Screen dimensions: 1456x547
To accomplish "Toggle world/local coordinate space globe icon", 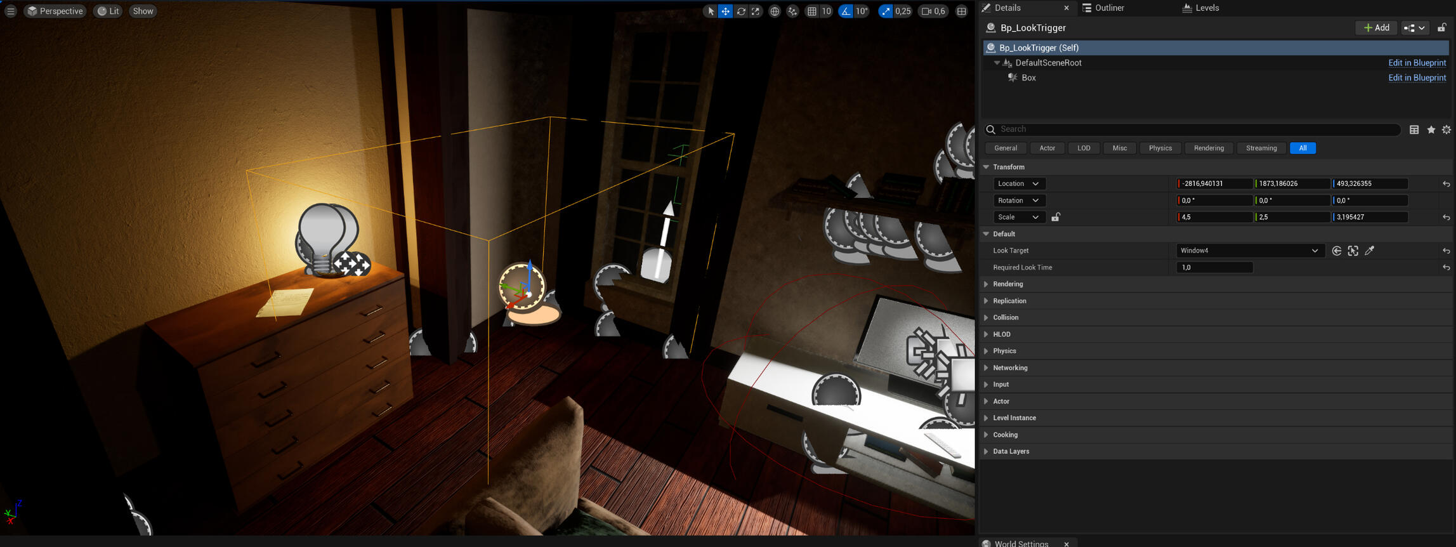I will pyautogui.click(x=775, y=11).
